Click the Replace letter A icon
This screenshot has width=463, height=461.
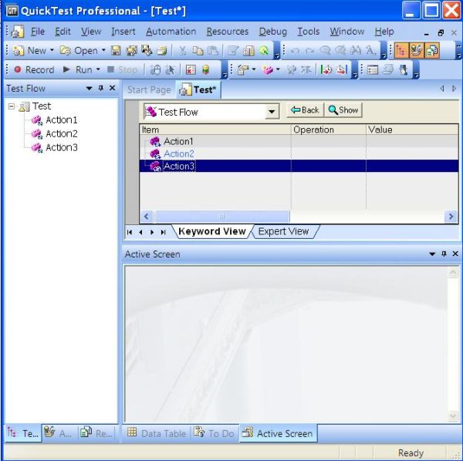370,51
